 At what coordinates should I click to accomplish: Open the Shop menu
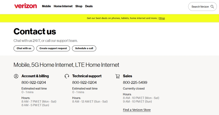79,6
